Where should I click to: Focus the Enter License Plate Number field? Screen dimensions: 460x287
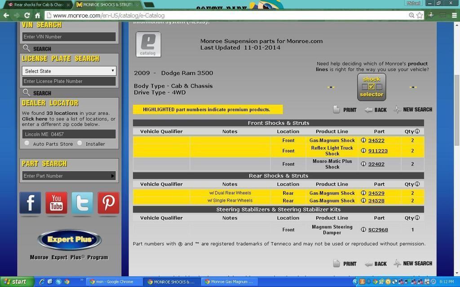69,81
